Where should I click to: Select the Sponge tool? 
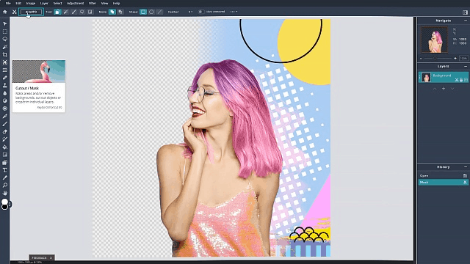click(5, 109)
